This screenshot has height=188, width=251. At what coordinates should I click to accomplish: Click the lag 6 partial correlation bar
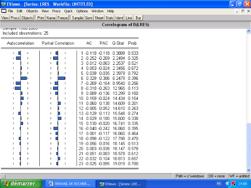pyautogui.click(x=61, y=78)
